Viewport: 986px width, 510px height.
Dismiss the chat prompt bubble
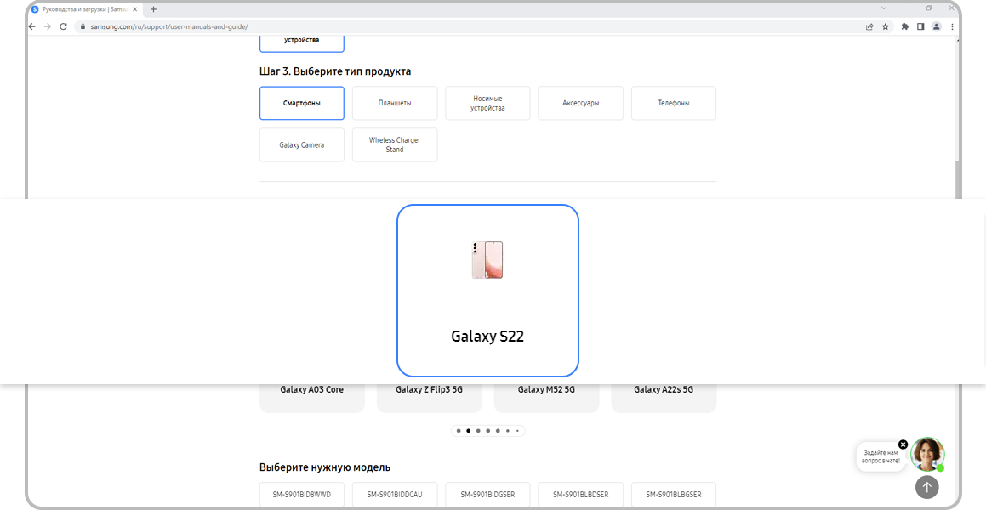[x=903, y=445]
